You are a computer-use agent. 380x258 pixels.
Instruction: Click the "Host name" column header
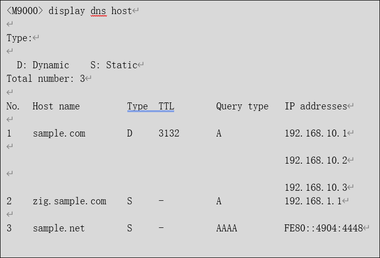tap(56, 106)
